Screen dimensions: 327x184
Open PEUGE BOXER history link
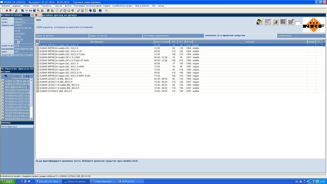[x=17, y=118]
